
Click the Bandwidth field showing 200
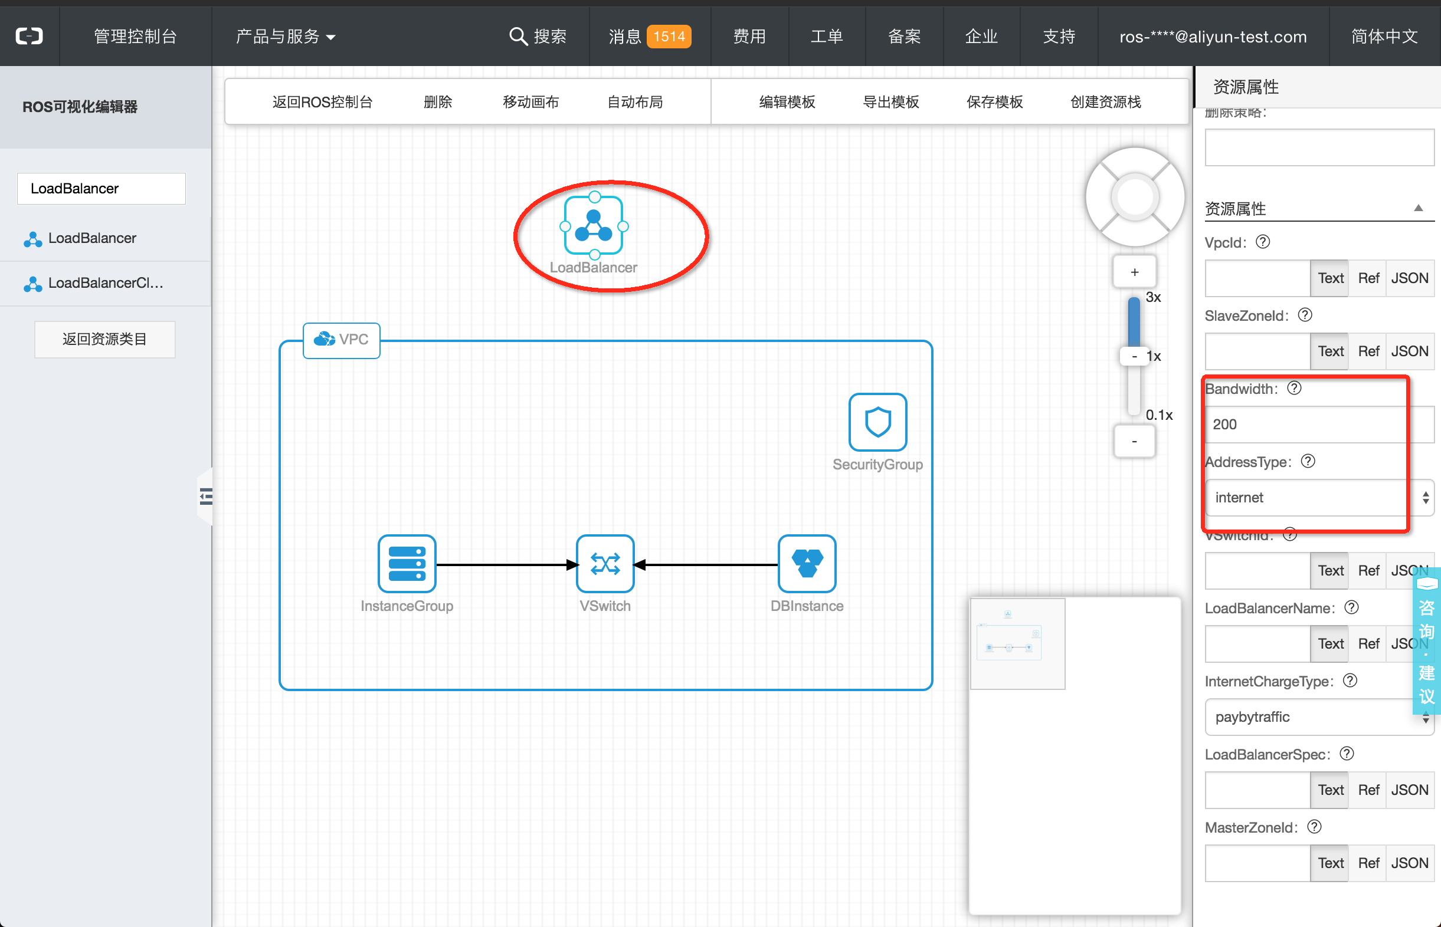point(1319,424)
